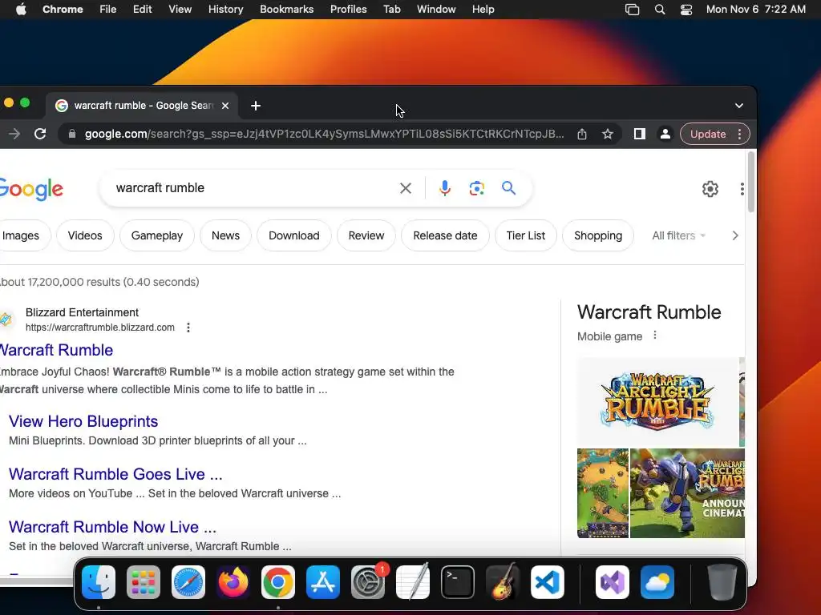Expand the All filters dropdown

pyautogui.click(x=678, y=236)
